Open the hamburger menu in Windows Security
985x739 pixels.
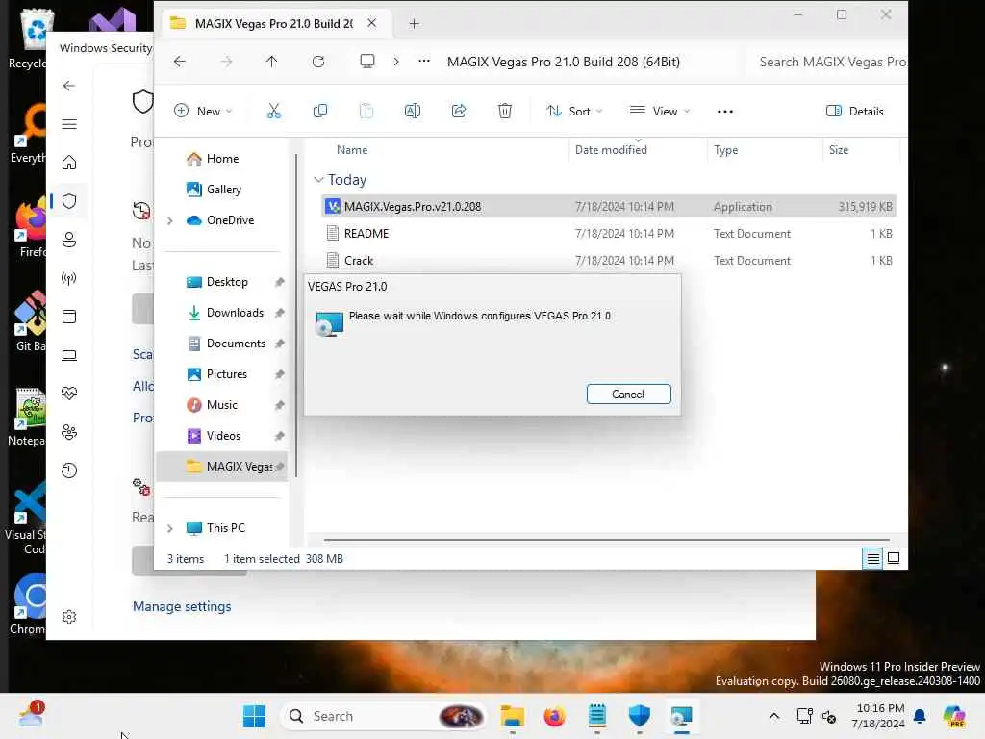click(x=69, y=124)
